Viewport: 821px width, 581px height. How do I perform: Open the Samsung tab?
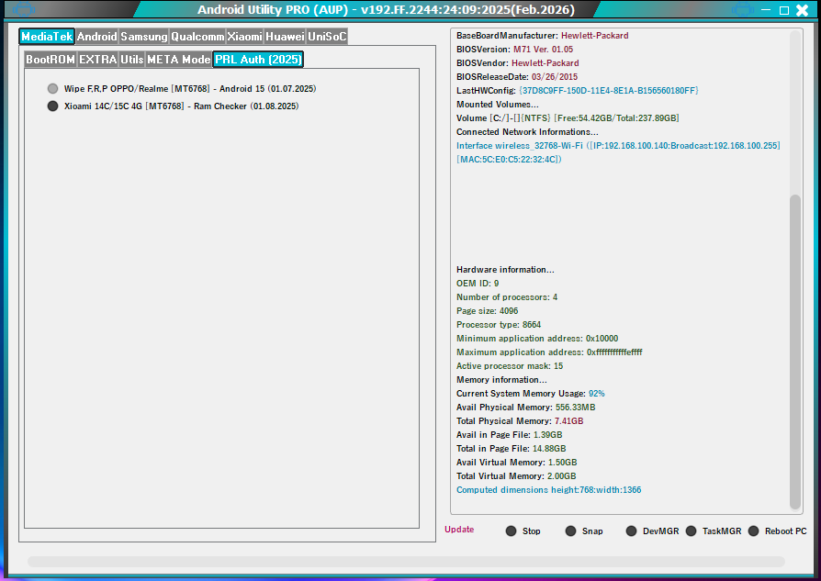pyautogui.click(x=144, y=37)
